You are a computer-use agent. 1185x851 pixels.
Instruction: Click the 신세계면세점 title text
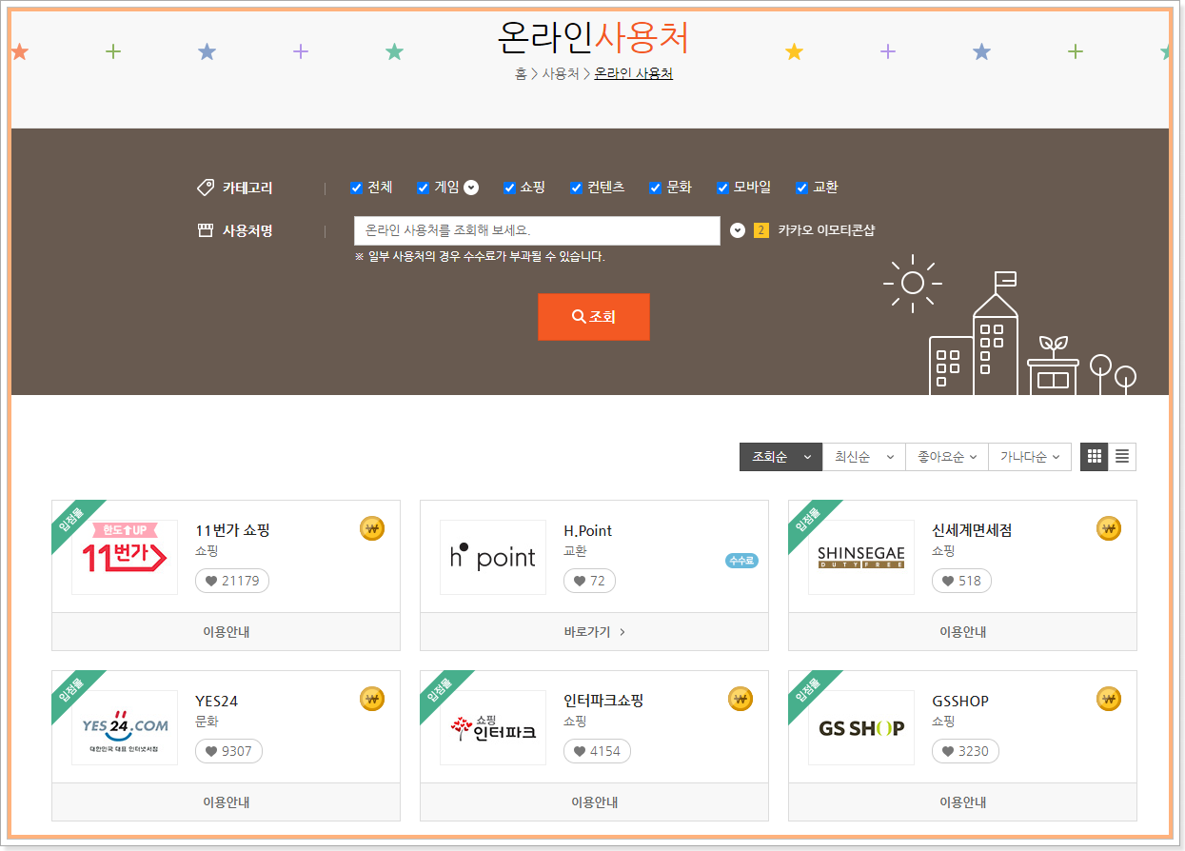point(972,530)
